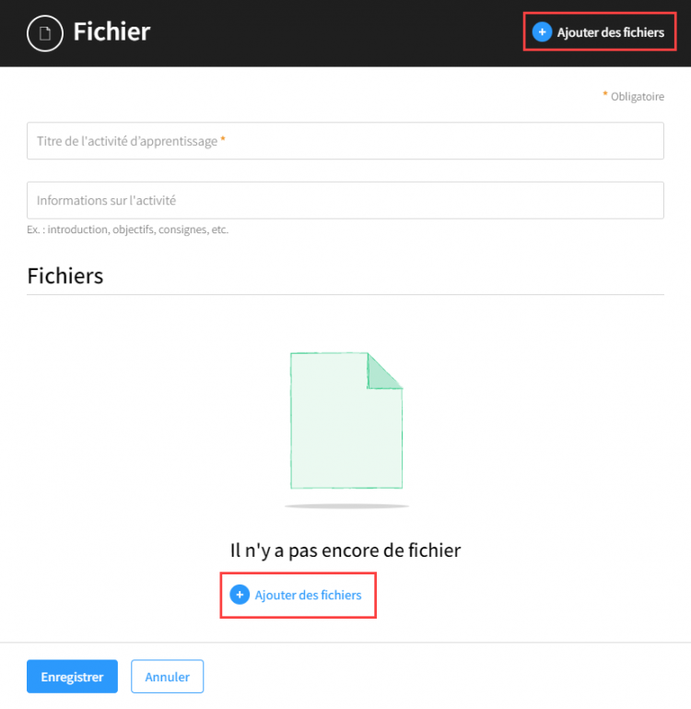Open 'Ajouter des fichiers' link under empty message
691x709 pixels.
(308, 595)
